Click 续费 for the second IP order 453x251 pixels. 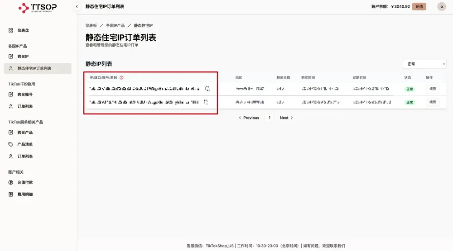pos(433,102)
